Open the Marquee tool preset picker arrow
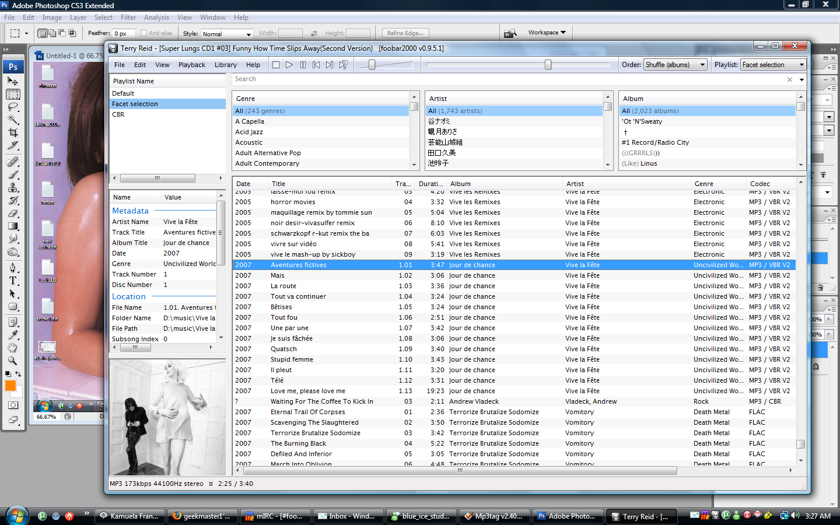The width and height of the screenshot is (840, 525). [26, 34]
